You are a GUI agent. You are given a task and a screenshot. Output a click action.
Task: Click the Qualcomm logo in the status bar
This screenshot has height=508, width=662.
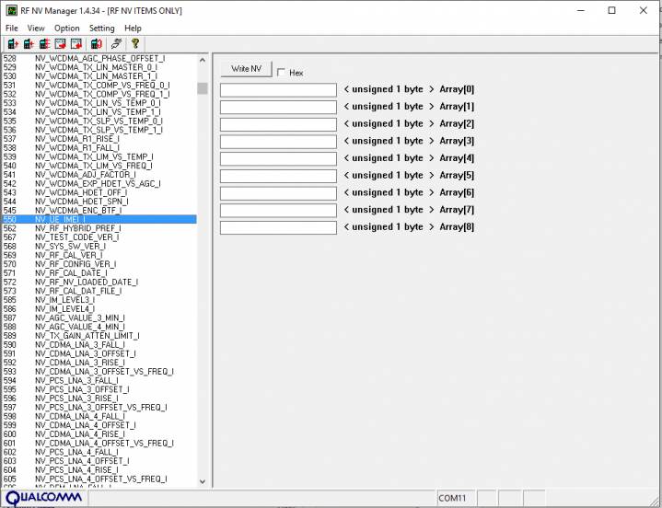(44, 498)
